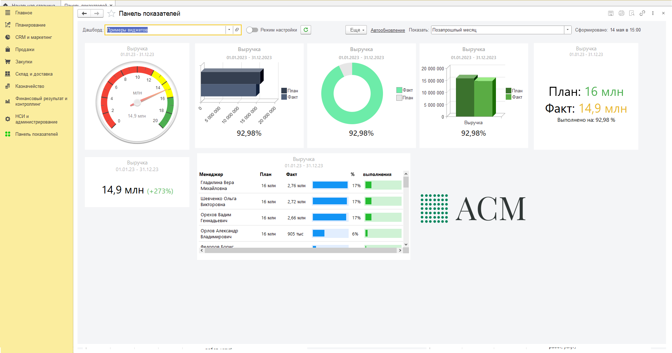
Task: Click the Дашборд input field
Action: 165,30
